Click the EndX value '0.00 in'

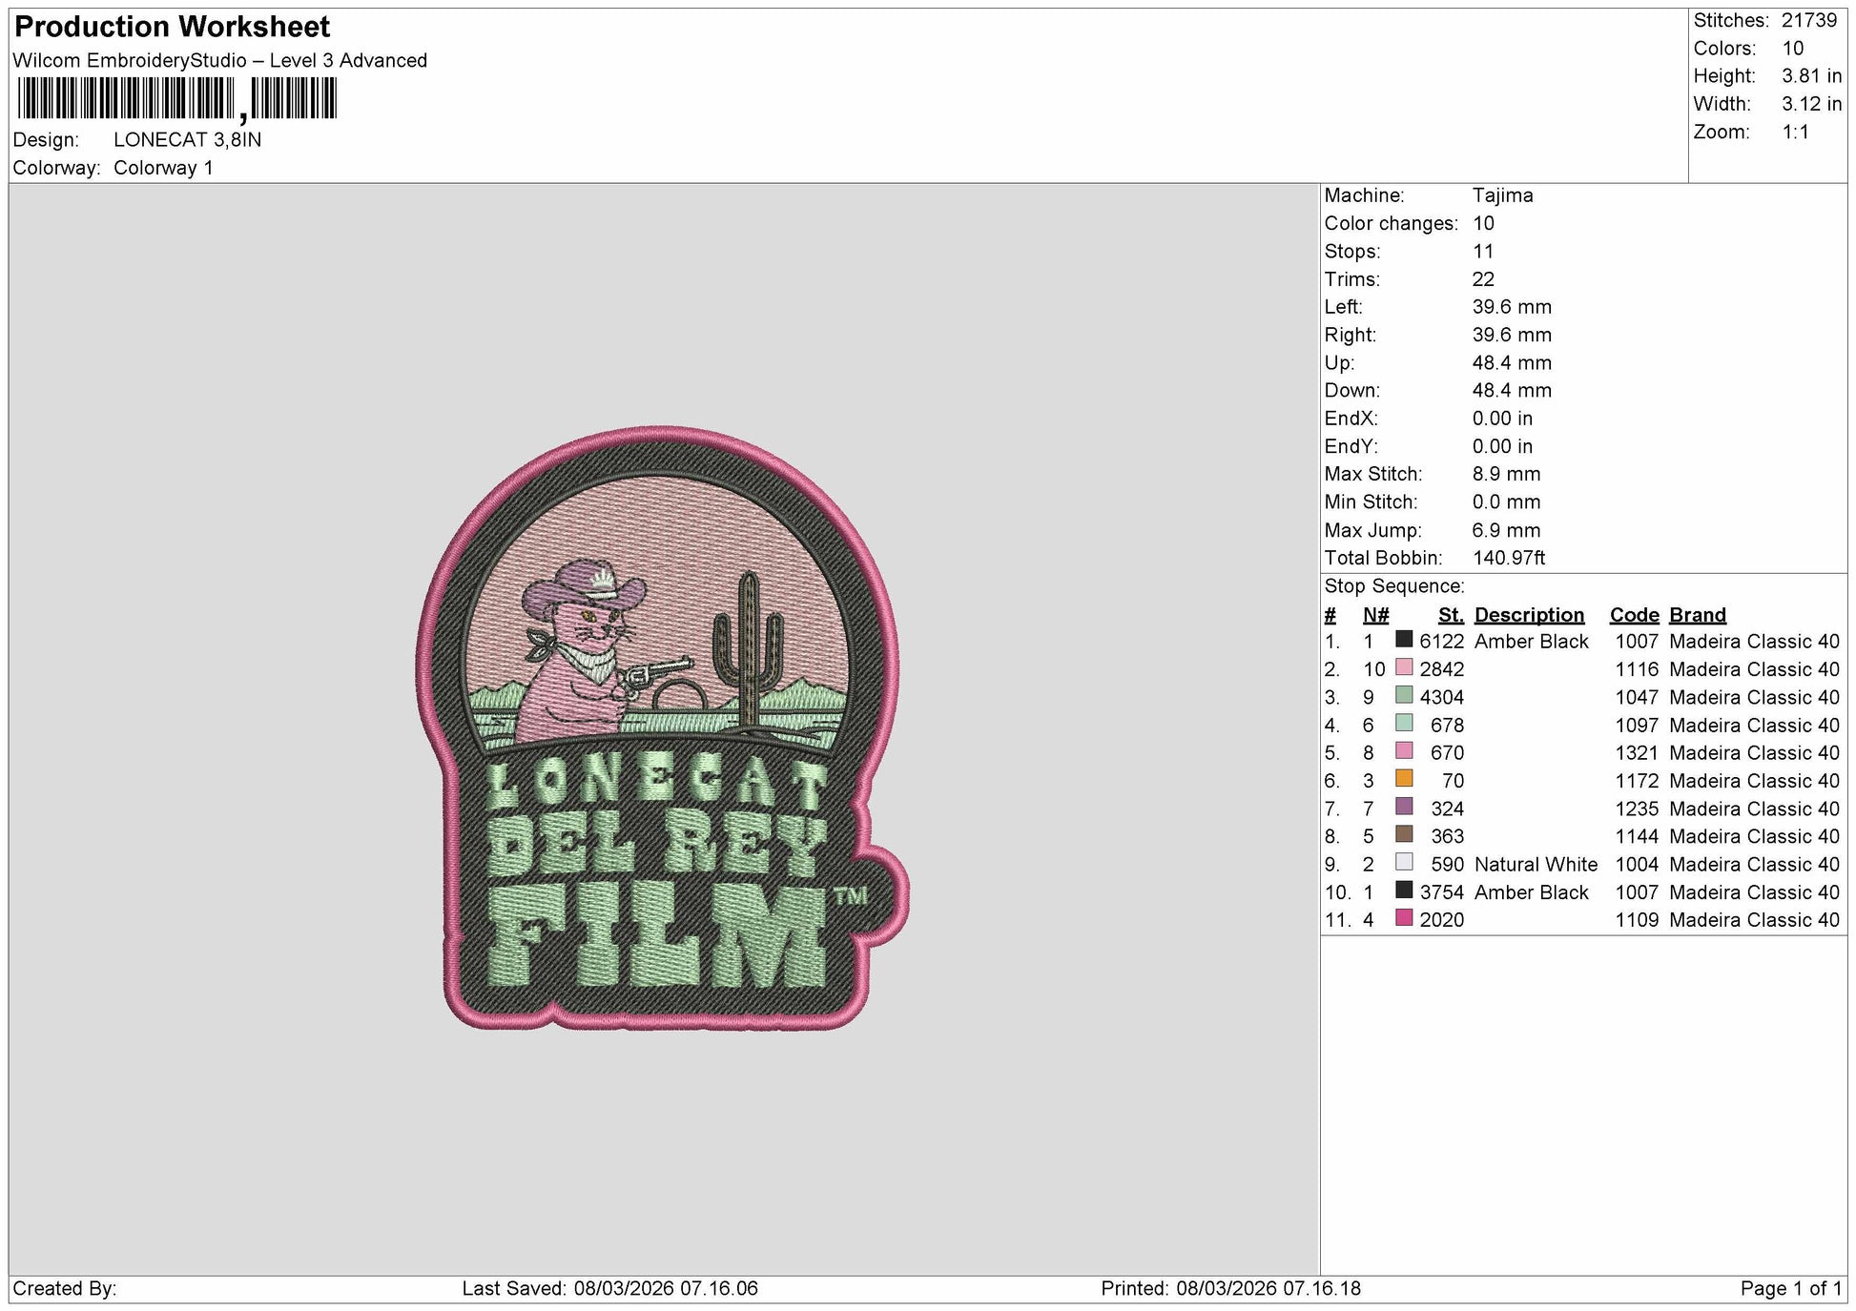tap(1502, 419)
